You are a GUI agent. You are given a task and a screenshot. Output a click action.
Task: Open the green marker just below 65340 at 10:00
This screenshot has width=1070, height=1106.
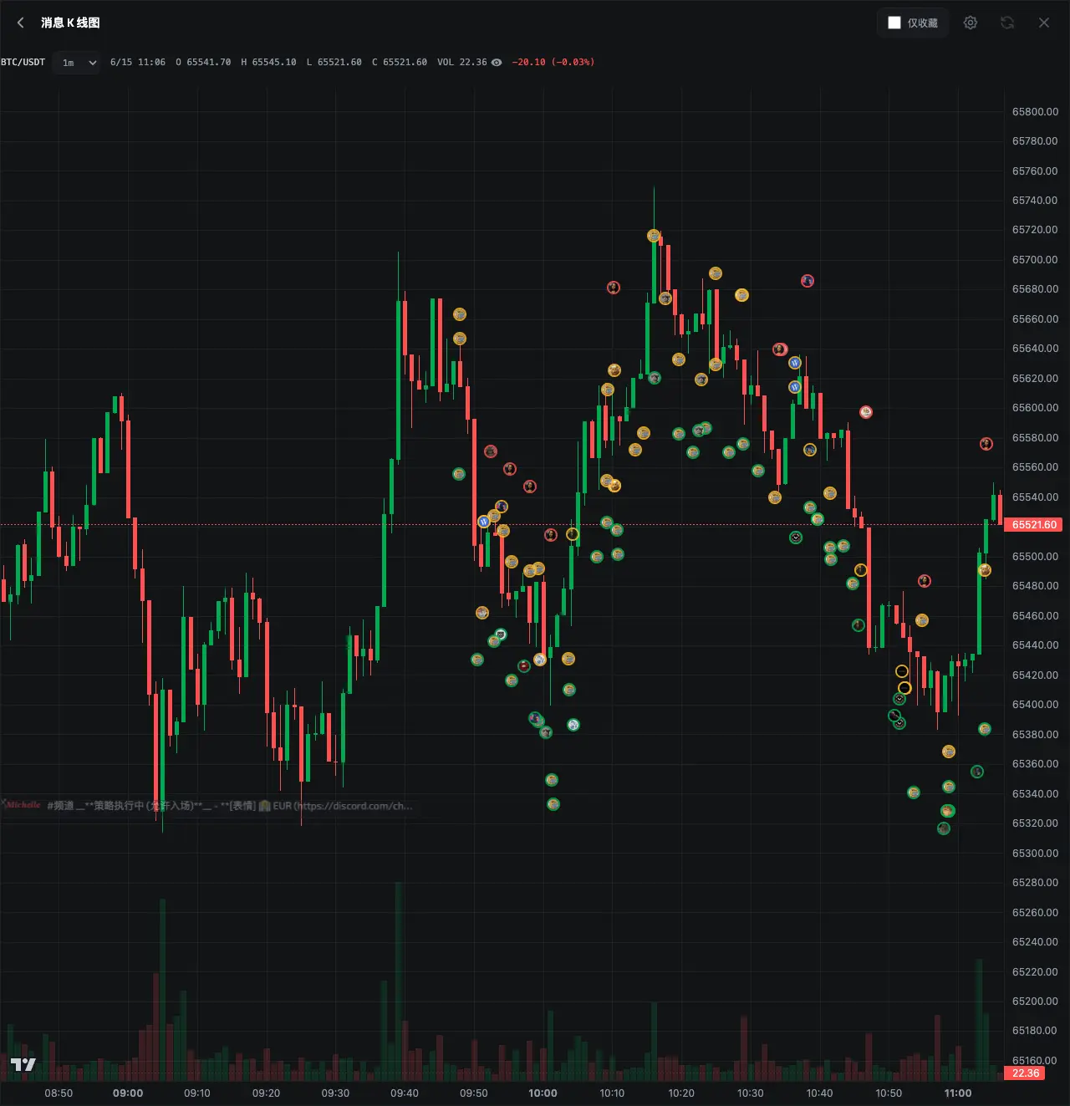pyautogui.click(x=553, y=804)
